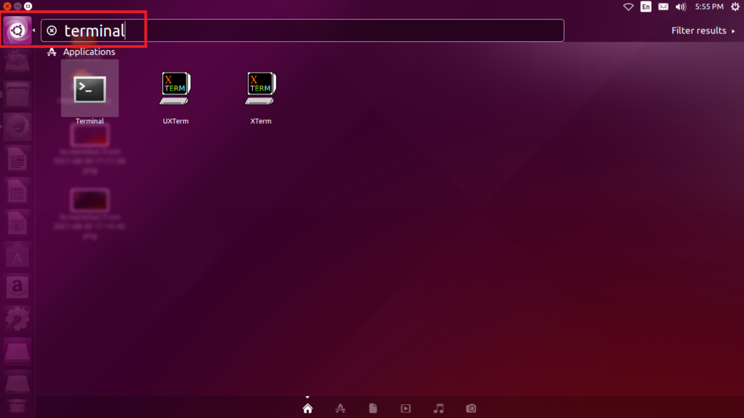Switch to the Files lens tab

tap(373, 409)
